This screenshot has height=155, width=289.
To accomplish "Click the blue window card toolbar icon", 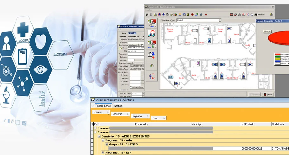I will click(x=184, y=15).
